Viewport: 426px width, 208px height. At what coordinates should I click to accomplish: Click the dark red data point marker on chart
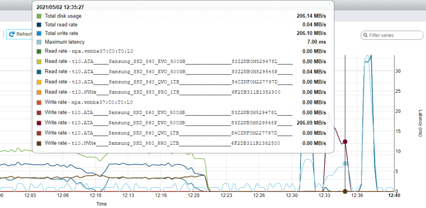pyautogui.click(x=345, y=142)
